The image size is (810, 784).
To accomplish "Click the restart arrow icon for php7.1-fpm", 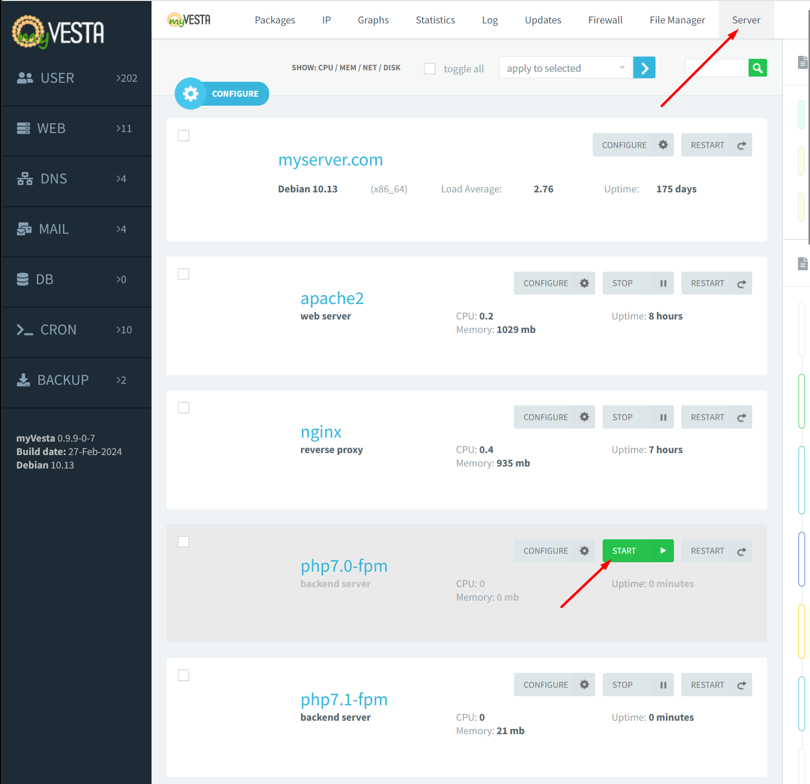I will tap(742, 685).
